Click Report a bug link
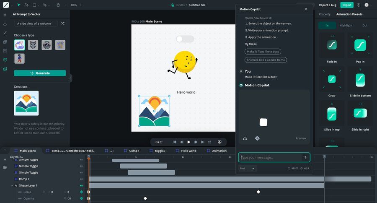Image resolution: width=377 pixels, height=203 pixels. point(328,5)
